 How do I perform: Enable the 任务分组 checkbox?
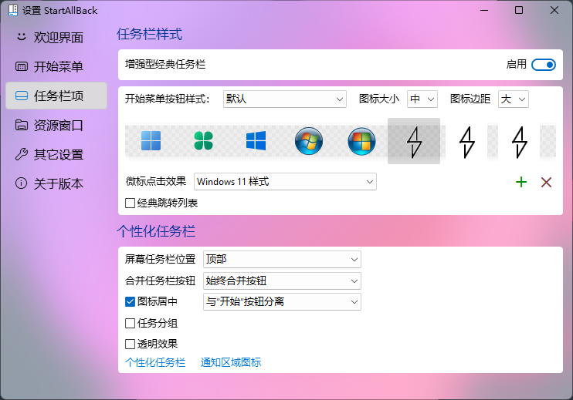130,323
